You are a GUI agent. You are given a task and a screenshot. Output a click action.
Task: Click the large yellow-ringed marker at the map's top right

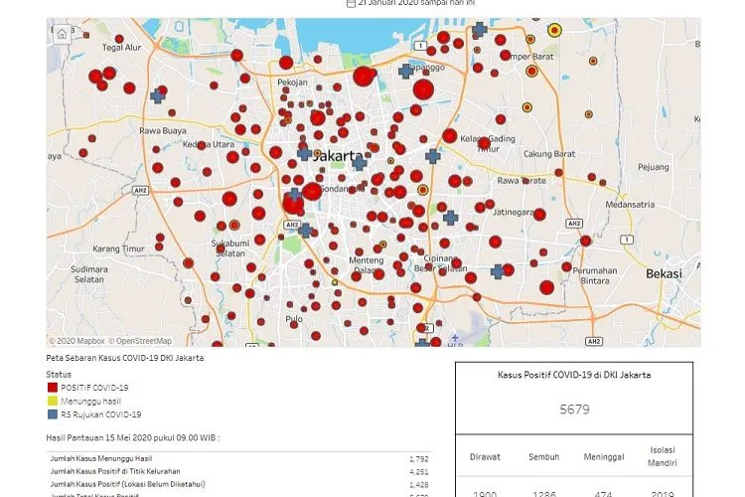coord(554,30)
